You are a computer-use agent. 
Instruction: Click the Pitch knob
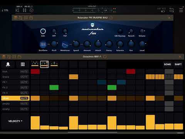(x=54, y=44)
